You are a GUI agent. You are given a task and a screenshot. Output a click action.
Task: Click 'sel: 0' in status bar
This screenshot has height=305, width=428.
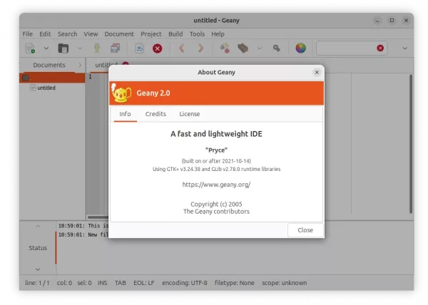click(84, 283)
